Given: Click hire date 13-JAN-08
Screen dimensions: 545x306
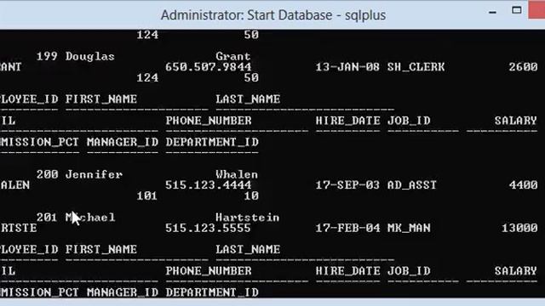Looking at the screenshot, I should point(347,67).
